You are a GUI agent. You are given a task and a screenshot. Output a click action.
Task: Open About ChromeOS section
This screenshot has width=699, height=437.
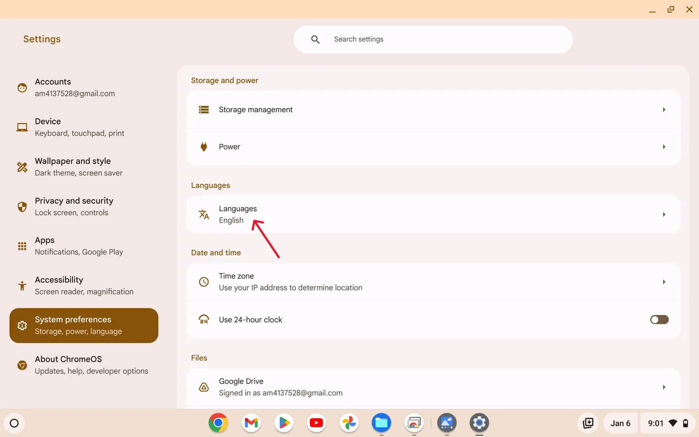pyautogui.click(x=84, y=365)
